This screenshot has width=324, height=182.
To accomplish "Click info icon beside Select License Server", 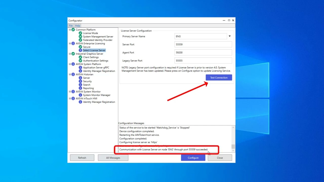I will pyautogui.click(x=80, y=50).
